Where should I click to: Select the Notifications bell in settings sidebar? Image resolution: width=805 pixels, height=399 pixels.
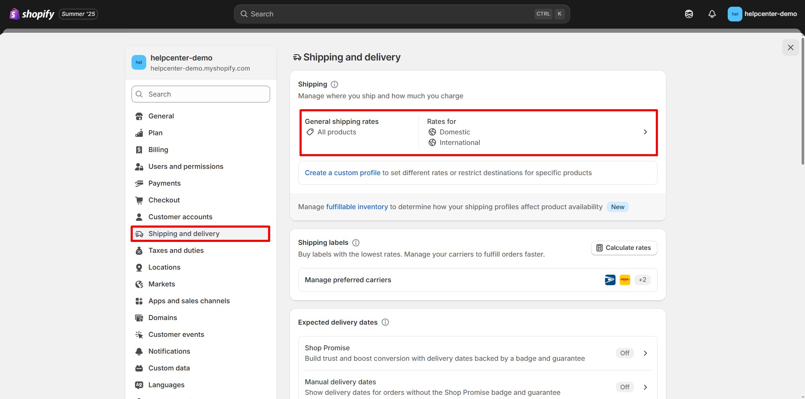point(139,351)
